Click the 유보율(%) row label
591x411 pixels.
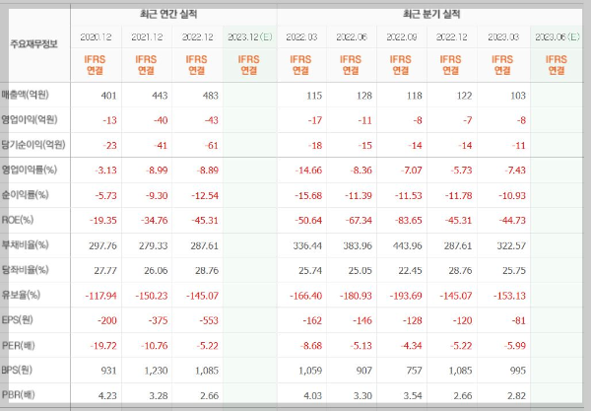(x=21, y=295)
